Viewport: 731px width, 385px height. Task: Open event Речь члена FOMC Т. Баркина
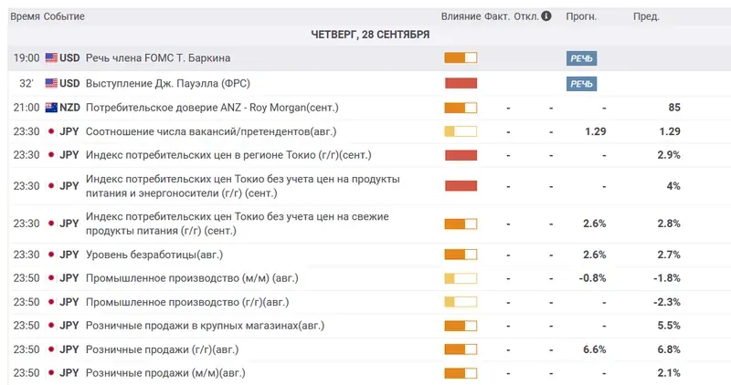click(x=158, y=57)
